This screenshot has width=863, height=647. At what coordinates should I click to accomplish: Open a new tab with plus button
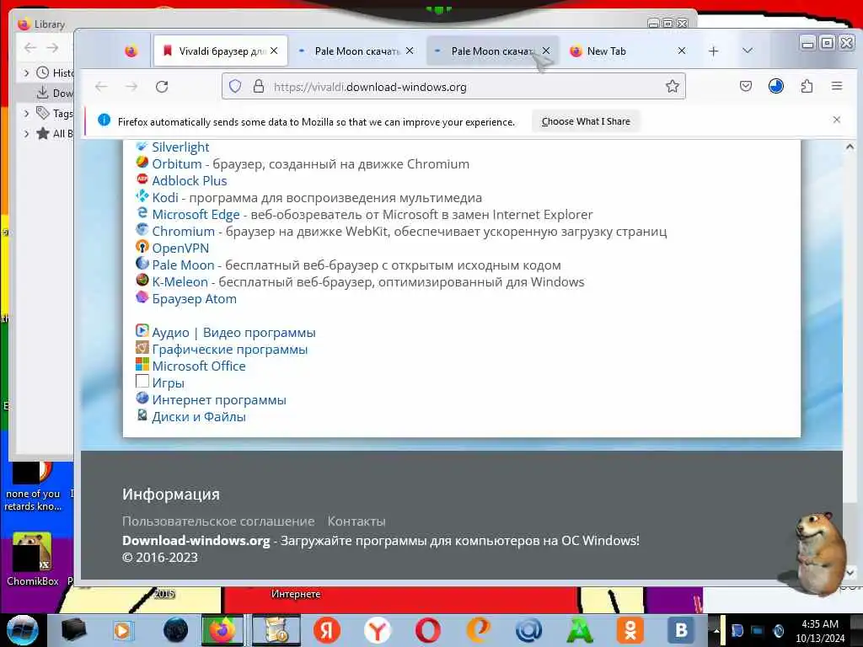click(x=713, y=51)
